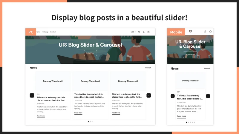Screen dimensions: 239x134
Task: Click excerpt text on Mobile card
Action: coord(189,109)
